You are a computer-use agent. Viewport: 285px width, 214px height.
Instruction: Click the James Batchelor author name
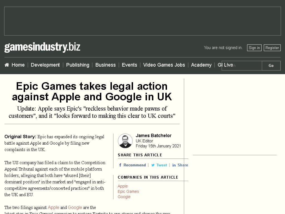pyautogui.click(x=153, y=136)
